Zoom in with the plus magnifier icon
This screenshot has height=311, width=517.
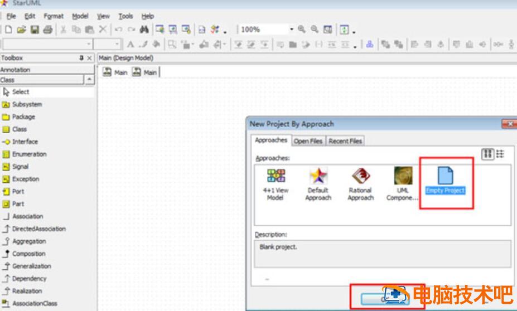(302, 30)
